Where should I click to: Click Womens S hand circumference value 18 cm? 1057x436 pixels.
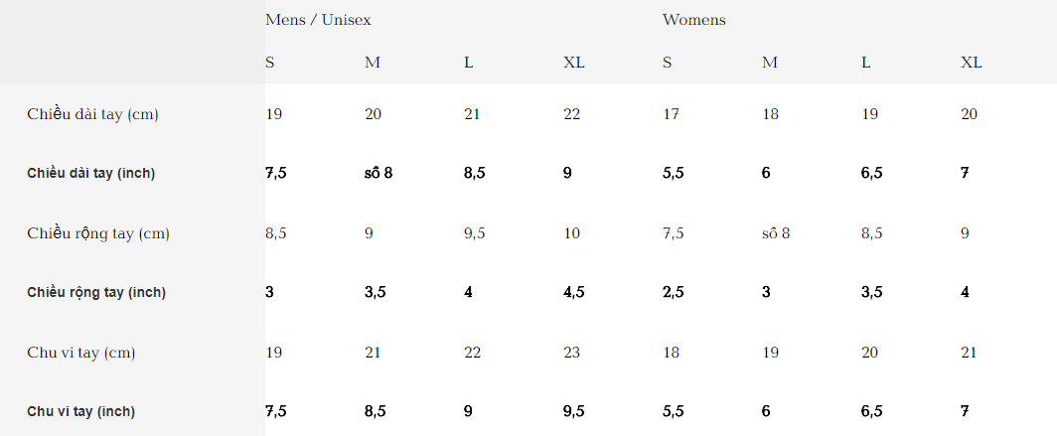click(x=671, y=353)
